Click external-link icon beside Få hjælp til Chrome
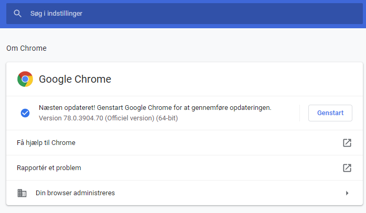Image resolution: width=366 pixels, height=213 pixels. click(x=347, y=143)
